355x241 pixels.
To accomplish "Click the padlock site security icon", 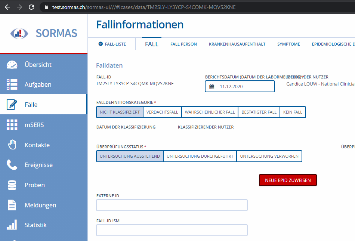I will pyautogui.click(x=46, y=7).
